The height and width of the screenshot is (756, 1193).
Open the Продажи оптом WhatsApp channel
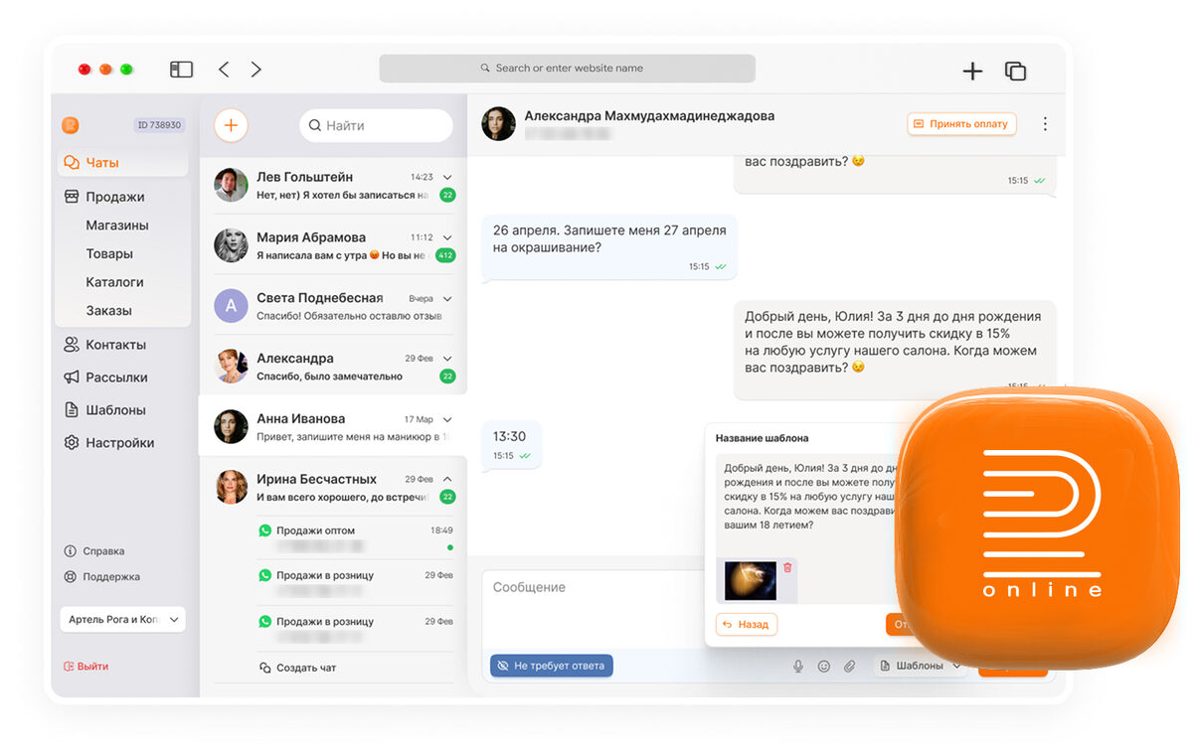pos(355,538)
